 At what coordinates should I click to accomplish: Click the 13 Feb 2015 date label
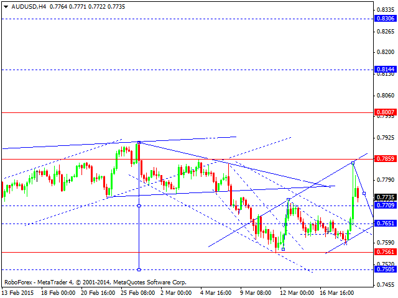pos(19,291)
